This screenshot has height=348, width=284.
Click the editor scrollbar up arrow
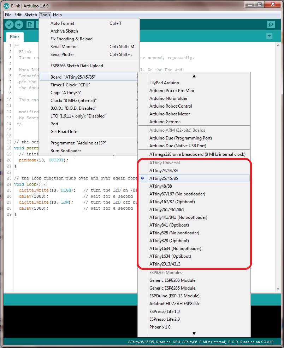(x=278, y=45)
